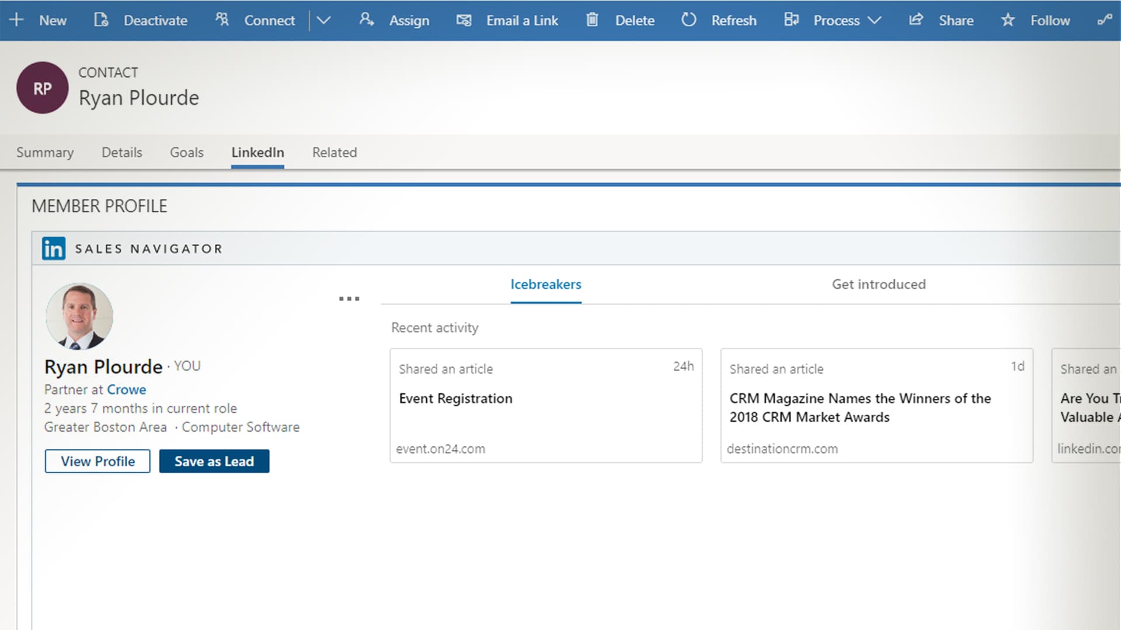Click the New plus icon
This screenshot has width=1121, height=630.
click(16, 20)
